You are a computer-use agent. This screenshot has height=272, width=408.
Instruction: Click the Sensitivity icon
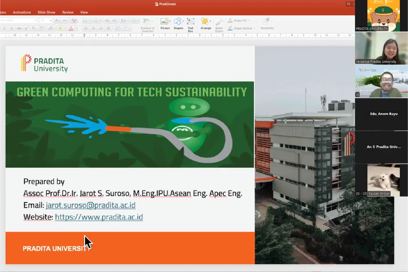point(266,21)
